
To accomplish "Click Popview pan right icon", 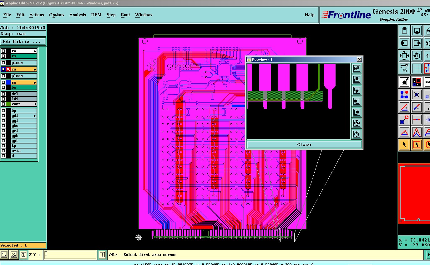I will 357,112.
